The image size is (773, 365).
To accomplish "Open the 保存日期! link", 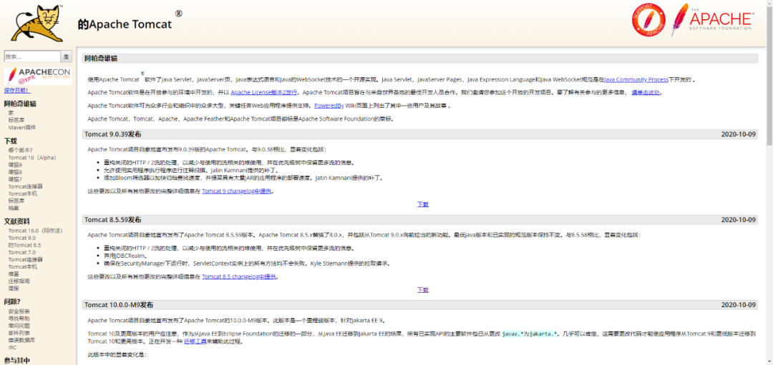I will click(x=16, y=91).
